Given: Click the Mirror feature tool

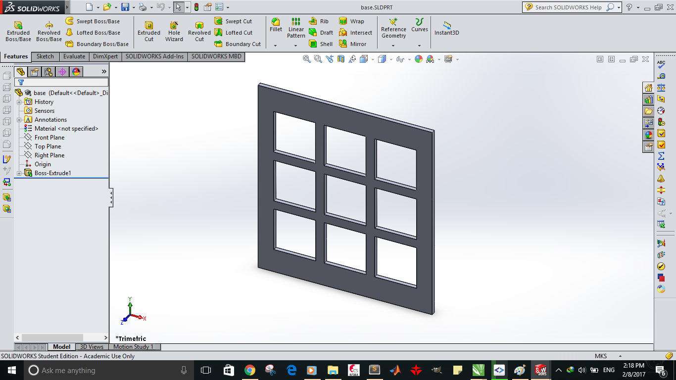Looking at the screenshot, I should coord(353,44).
